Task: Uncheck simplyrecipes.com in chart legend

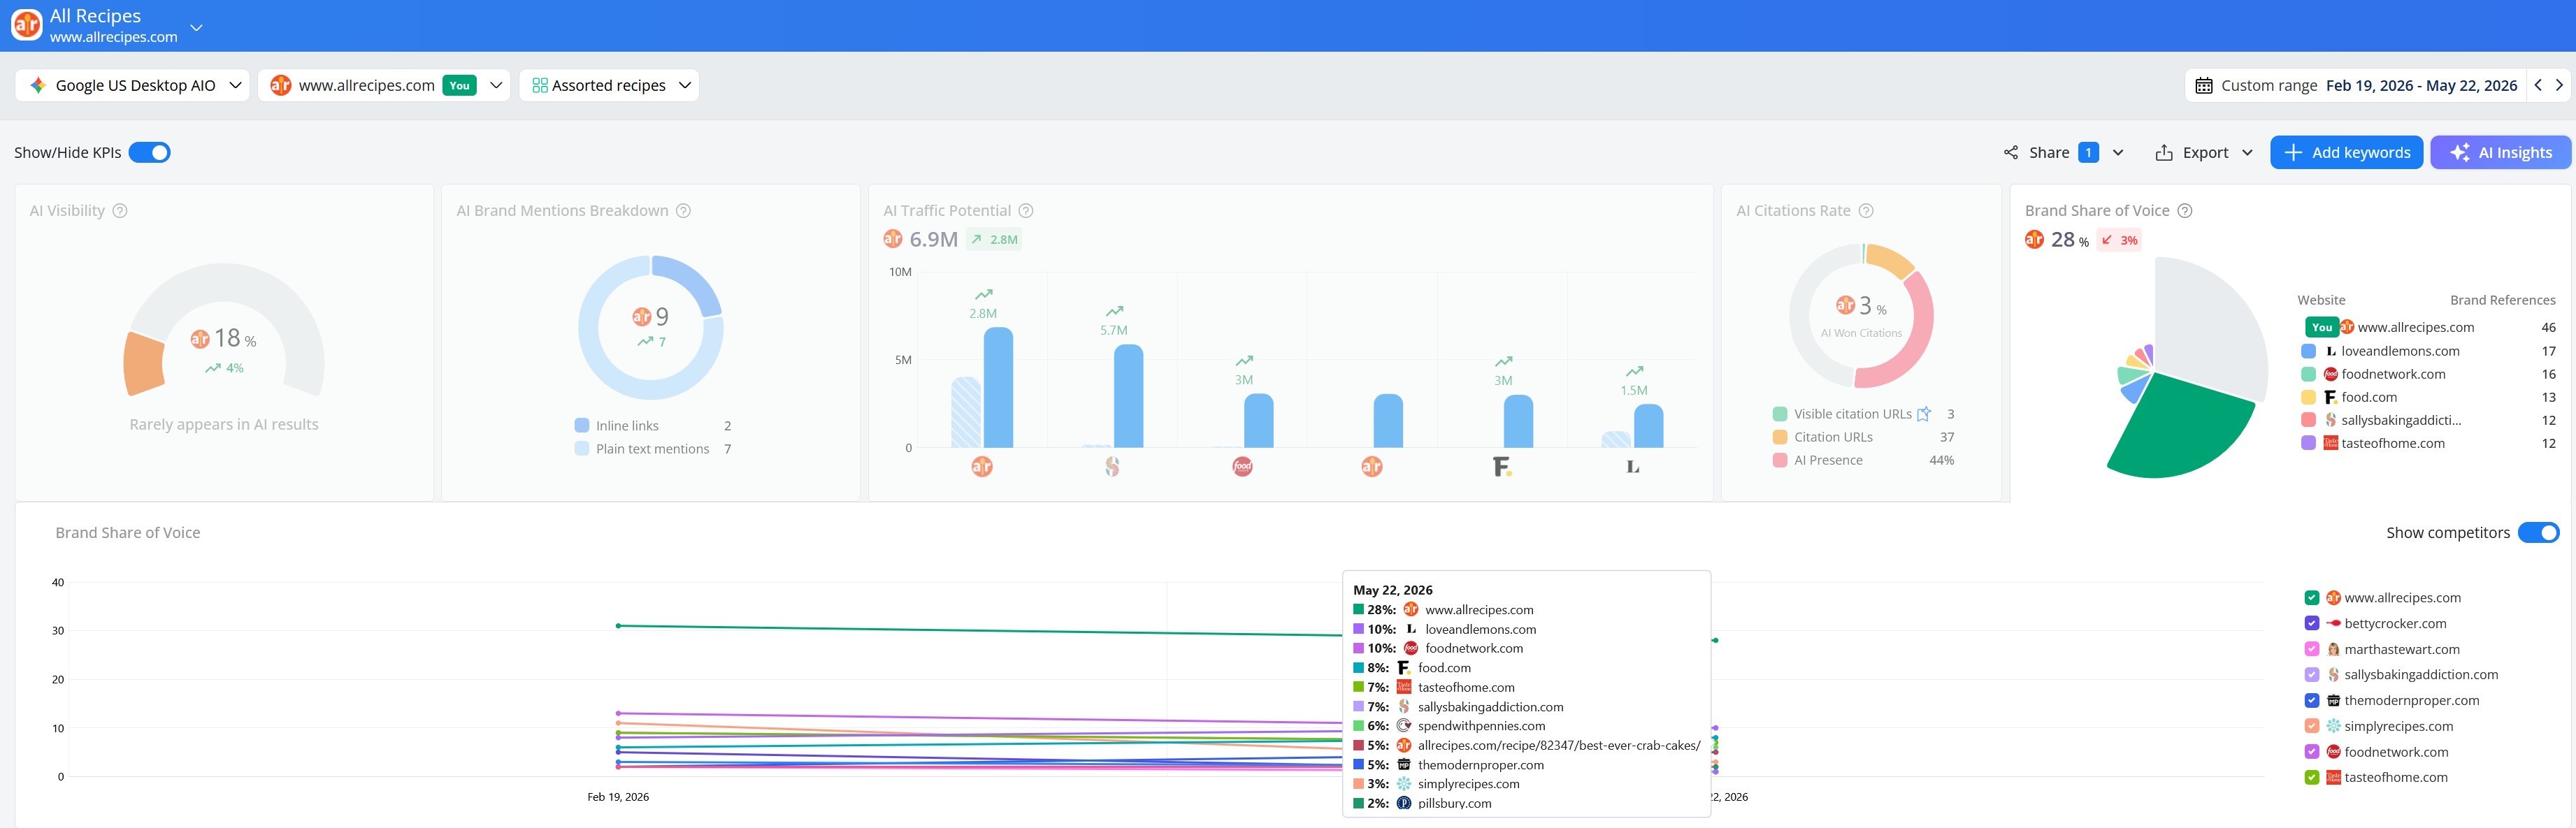Action: pos(2311,725)
